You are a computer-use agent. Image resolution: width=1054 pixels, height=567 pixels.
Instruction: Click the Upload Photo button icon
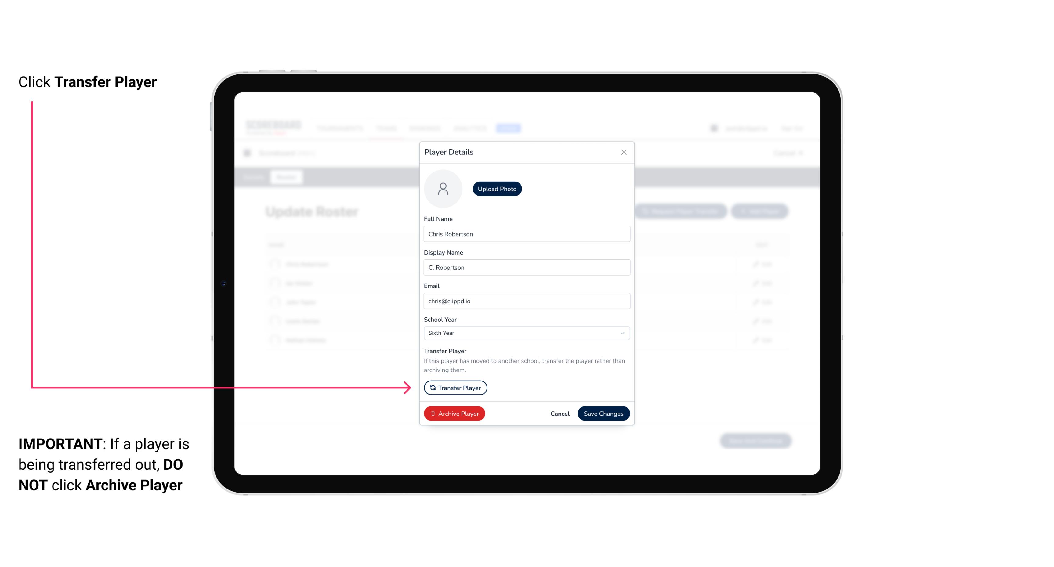[497, 189]
